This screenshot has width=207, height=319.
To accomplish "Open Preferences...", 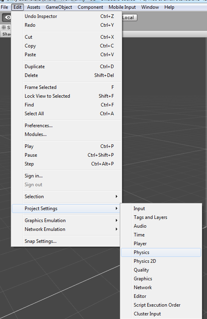I will coord(67,126).
